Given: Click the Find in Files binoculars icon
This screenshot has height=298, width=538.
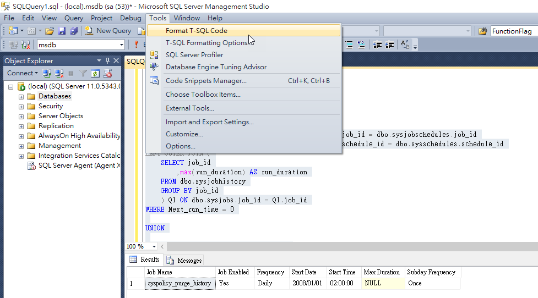Looking at the screenshot, I should (482, 31).
